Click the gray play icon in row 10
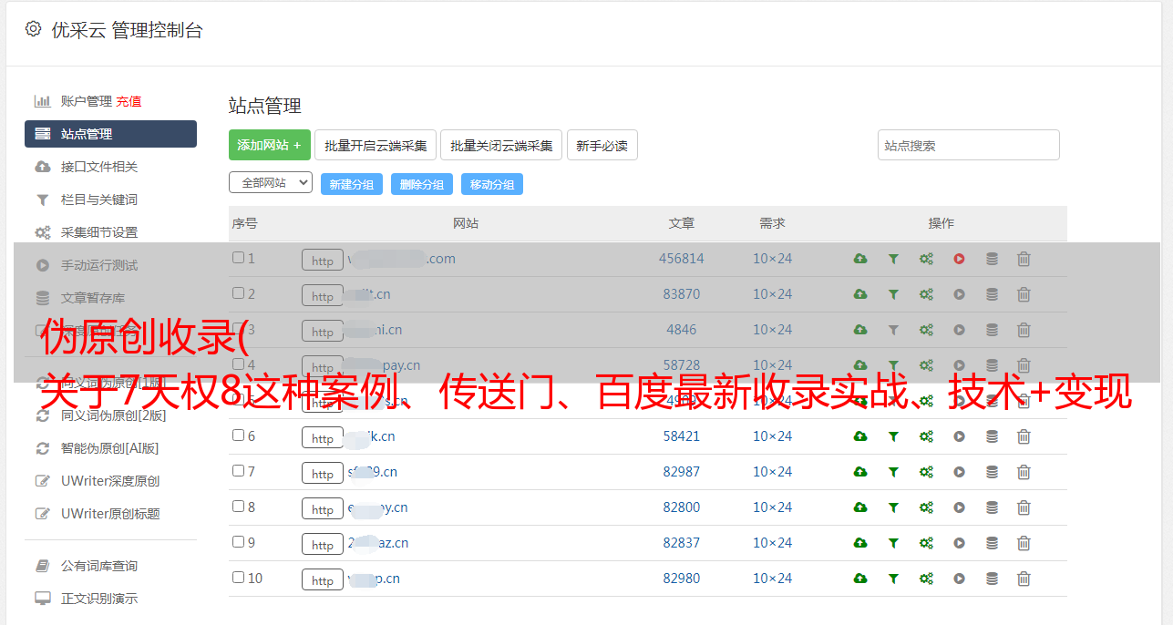Screen dimensions: 1173x625 click(x=959, y=579)
